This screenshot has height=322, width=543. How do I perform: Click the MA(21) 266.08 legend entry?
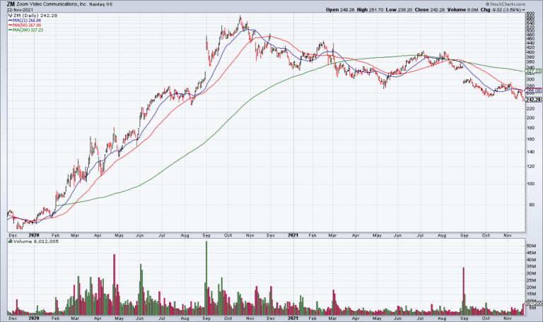[x=25, y=20]
